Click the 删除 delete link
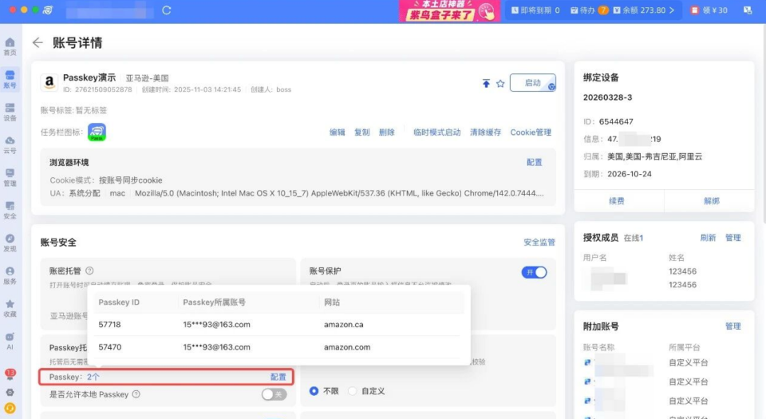Viewport: 766px width, 419px height. (387, 132)
